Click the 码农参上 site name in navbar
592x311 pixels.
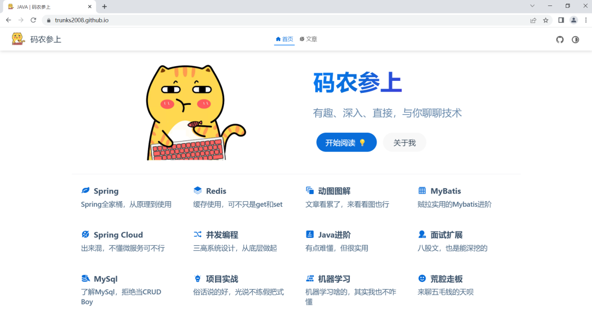[x=45, y=39]
